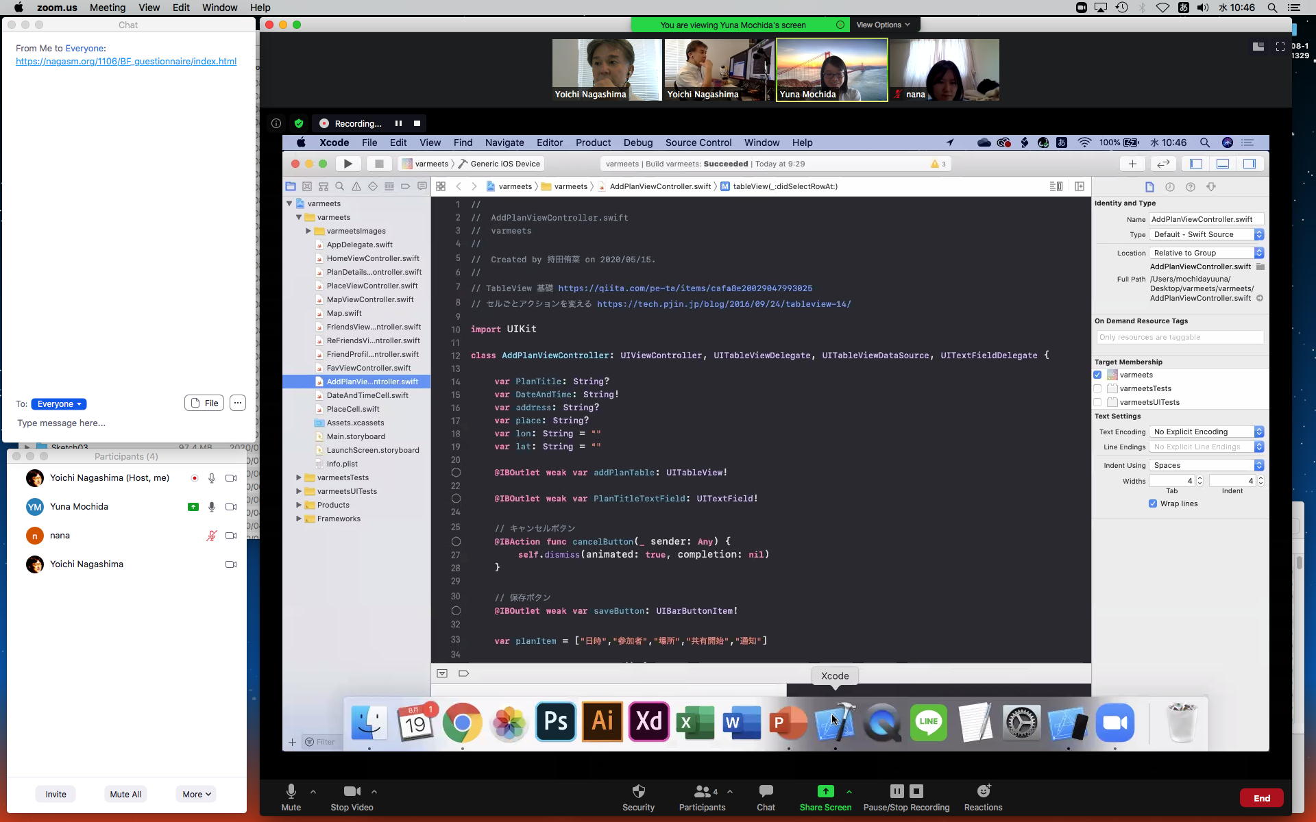This screenshot has width=1316, height=822.
Task: Stop the recording with the square icon
Action: coord(417,123)
